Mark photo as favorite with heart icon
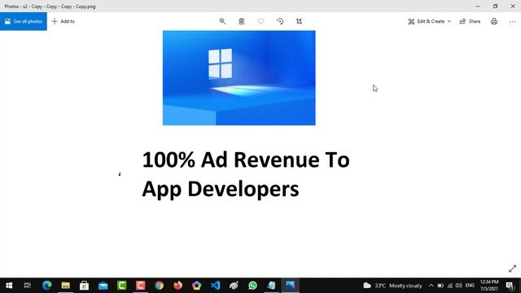 [260, 21]
